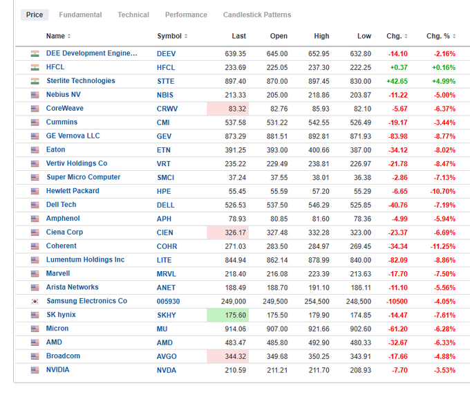Click Sterlite's change value +42.65

click(397, 81)
